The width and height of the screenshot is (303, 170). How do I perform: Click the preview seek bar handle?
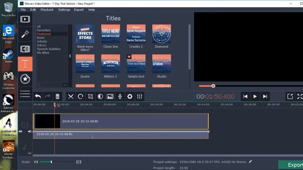point(213,86)
